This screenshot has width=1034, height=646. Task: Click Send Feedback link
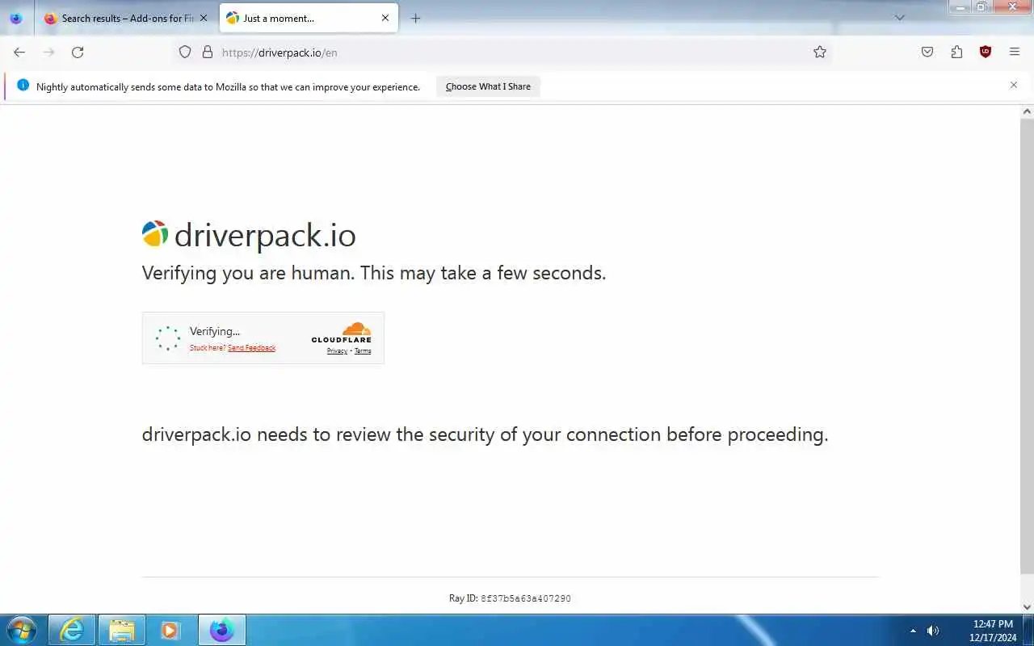pos(251,348)
